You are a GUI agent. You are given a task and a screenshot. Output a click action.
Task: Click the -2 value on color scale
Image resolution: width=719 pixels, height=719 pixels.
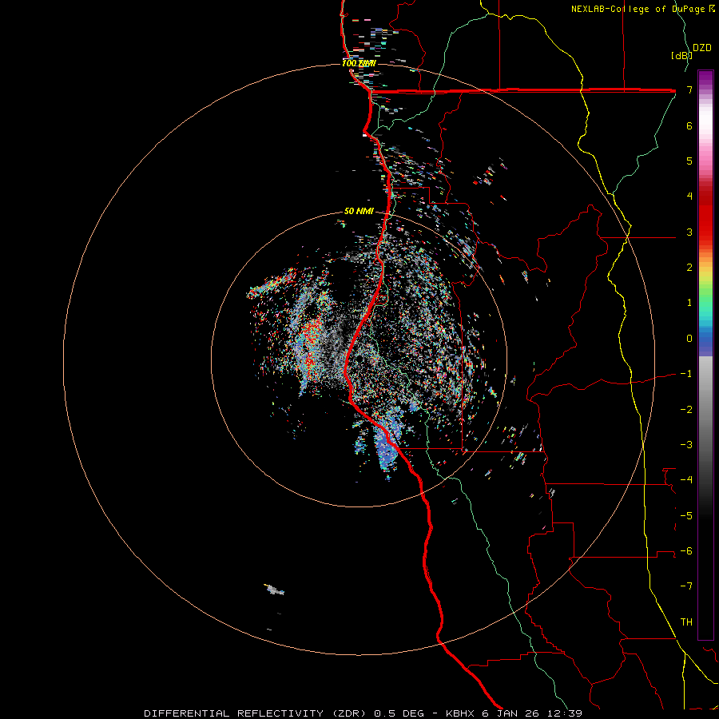pos(686,409)
